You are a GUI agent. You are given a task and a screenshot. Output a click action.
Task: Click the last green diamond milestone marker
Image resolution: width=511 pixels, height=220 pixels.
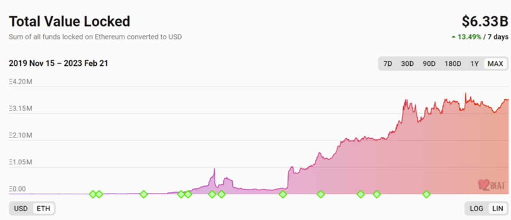[x=426, y=194]
